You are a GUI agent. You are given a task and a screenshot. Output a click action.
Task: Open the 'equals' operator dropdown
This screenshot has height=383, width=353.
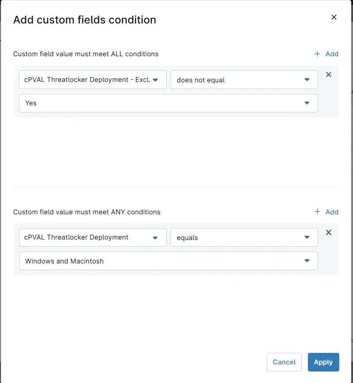tap(244, 237)
